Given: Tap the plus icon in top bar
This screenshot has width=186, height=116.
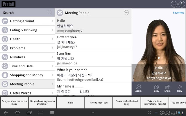Looking at the screenshot, I should pyautogui.click(x=174, y=4).
